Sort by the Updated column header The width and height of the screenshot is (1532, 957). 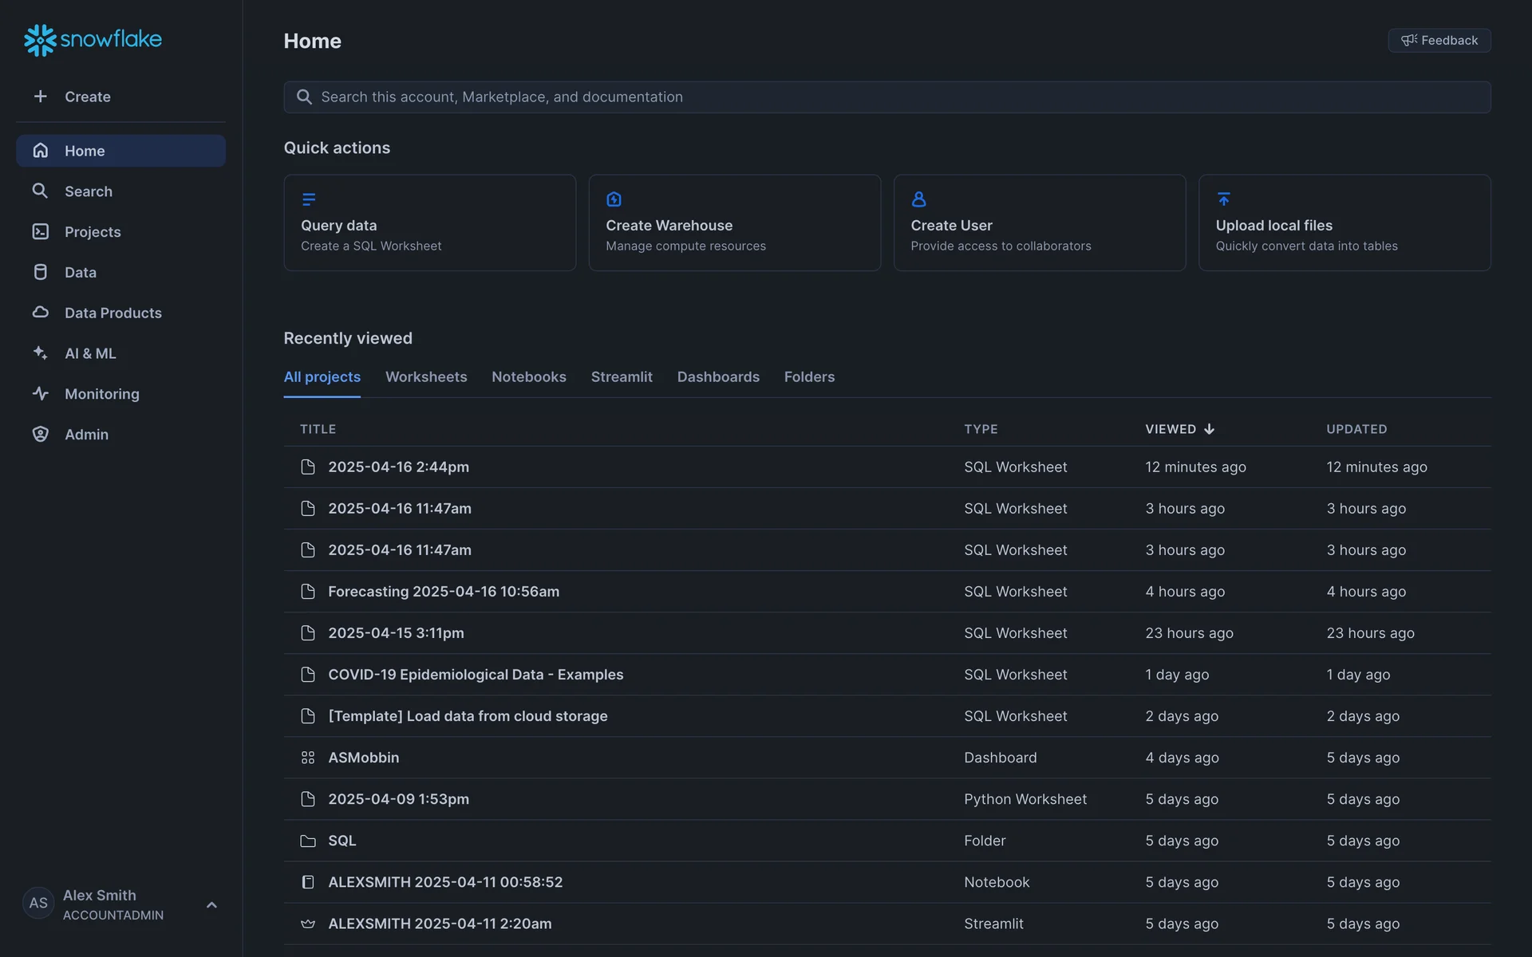pyautogui.click(x=1356, y=429)
